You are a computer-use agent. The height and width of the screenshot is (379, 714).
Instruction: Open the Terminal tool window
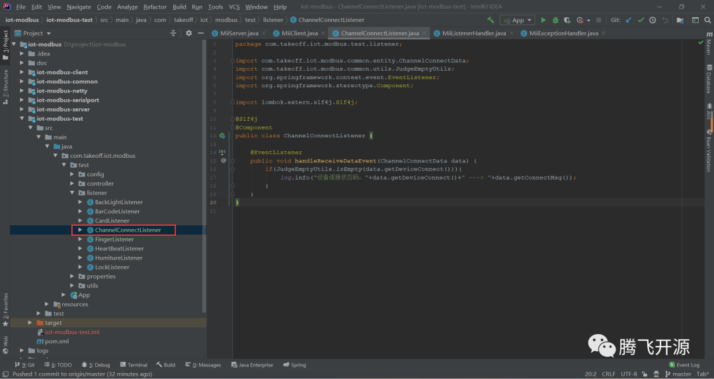134,364
